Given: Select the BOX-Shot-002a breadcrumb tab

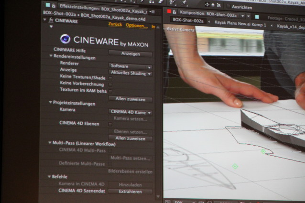Looking at the screenshot, I should pyautogui.click(x=188, y=20).
